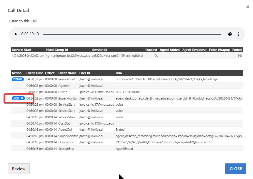Click the audio time display 0:00 / 0:13

tap(30, 34)
